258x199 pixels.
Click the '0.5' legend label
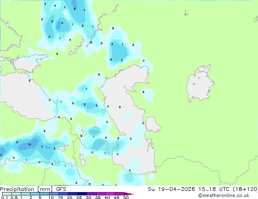[14, 197]
